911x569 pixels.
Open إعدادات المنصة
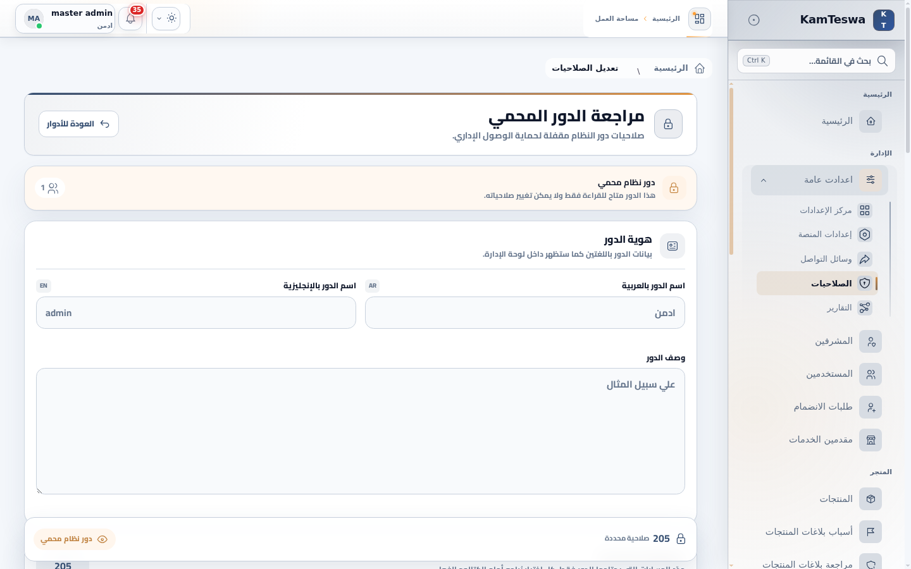click(817, 235)
